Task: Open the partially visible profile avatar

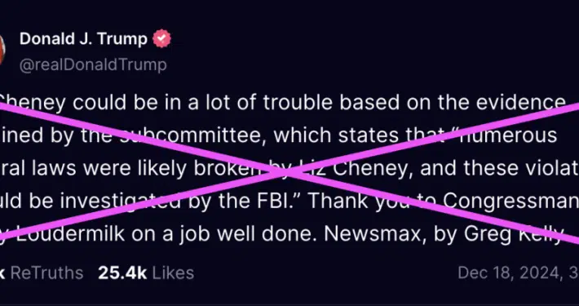Action: pyautogui.click(x=2, y=50)
